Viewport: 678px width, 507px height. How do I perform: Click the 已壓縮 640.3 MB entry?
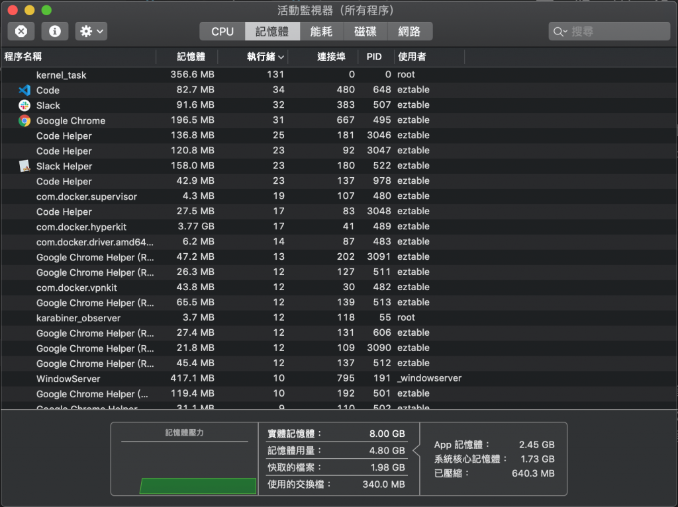(494, 473)
